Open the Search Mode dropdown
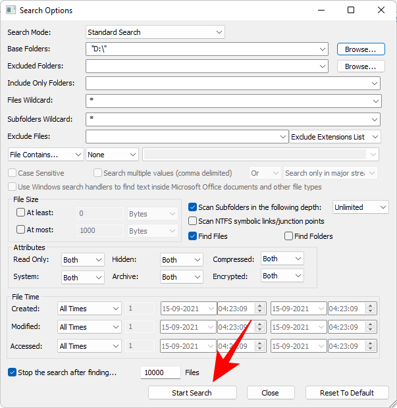397x408 pixels. click(155, 32)
